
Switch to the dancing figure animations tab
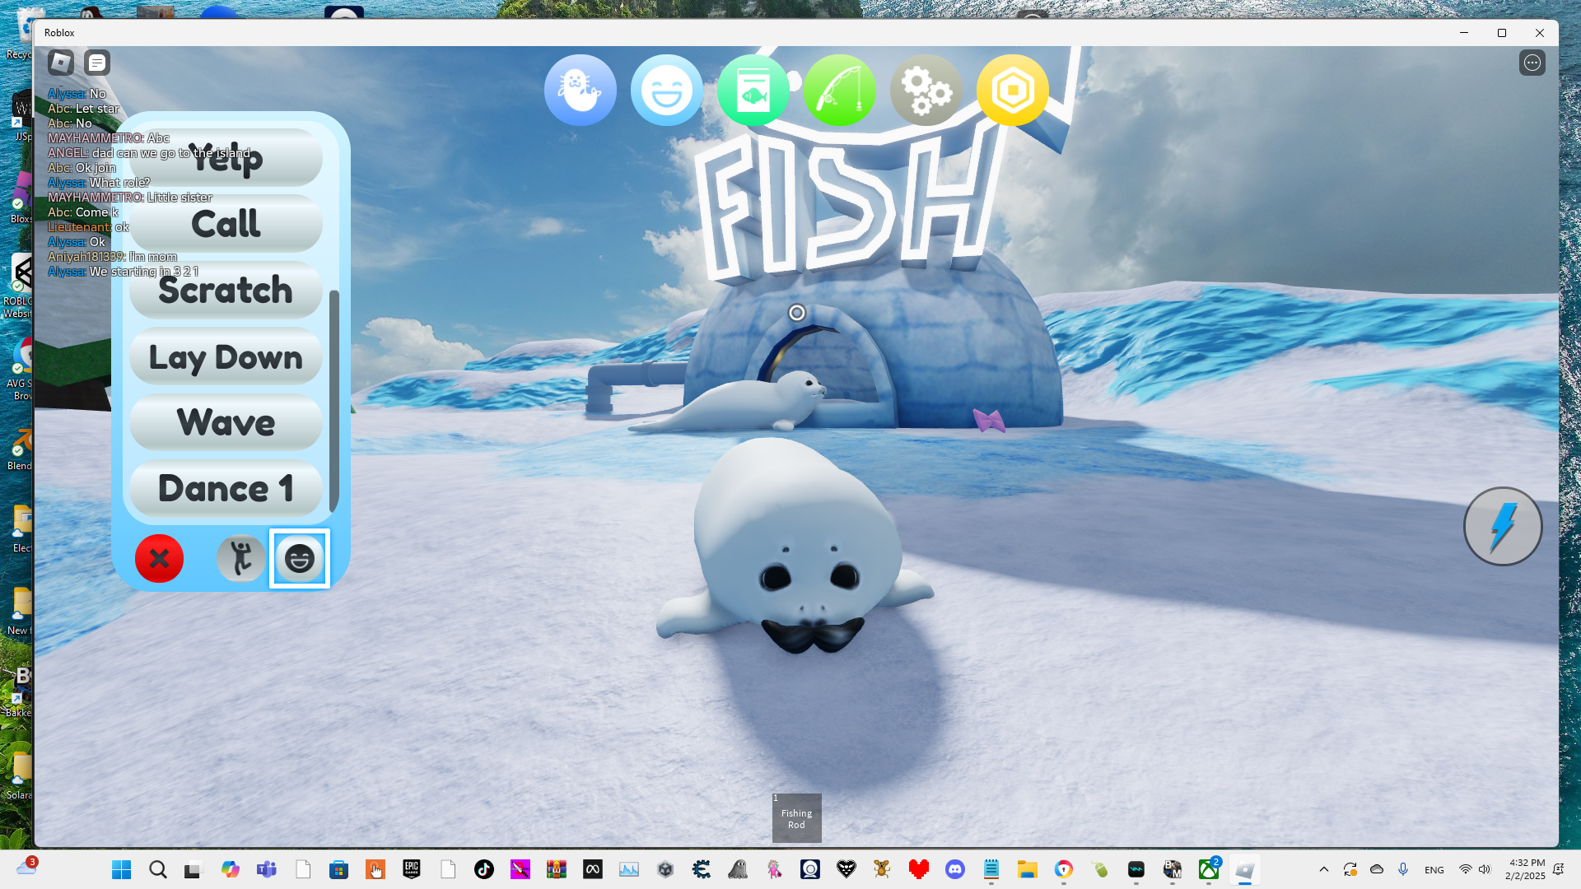click(241, 559)
